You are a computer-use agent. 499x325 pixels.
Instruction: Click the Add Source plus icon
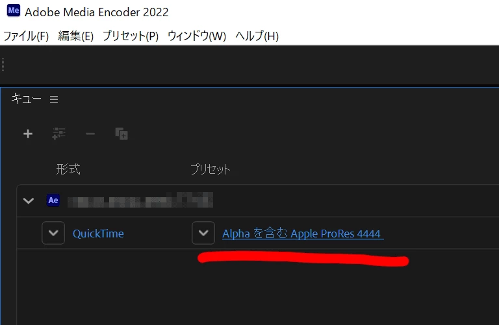click(28, 134)
